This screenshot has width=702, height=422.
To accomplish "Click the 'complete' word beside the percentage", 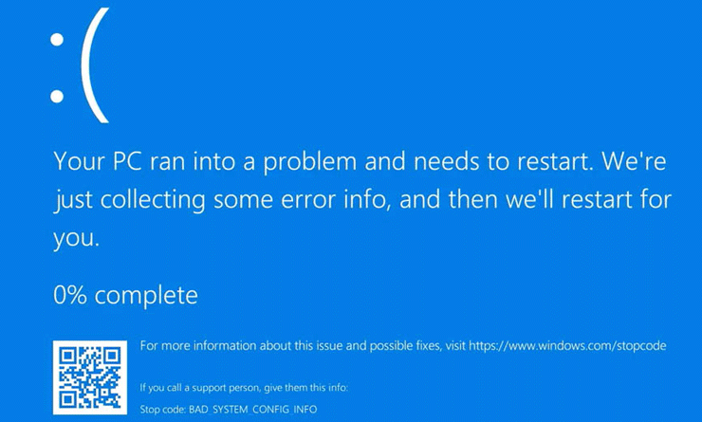I will (x=146, y=296).
